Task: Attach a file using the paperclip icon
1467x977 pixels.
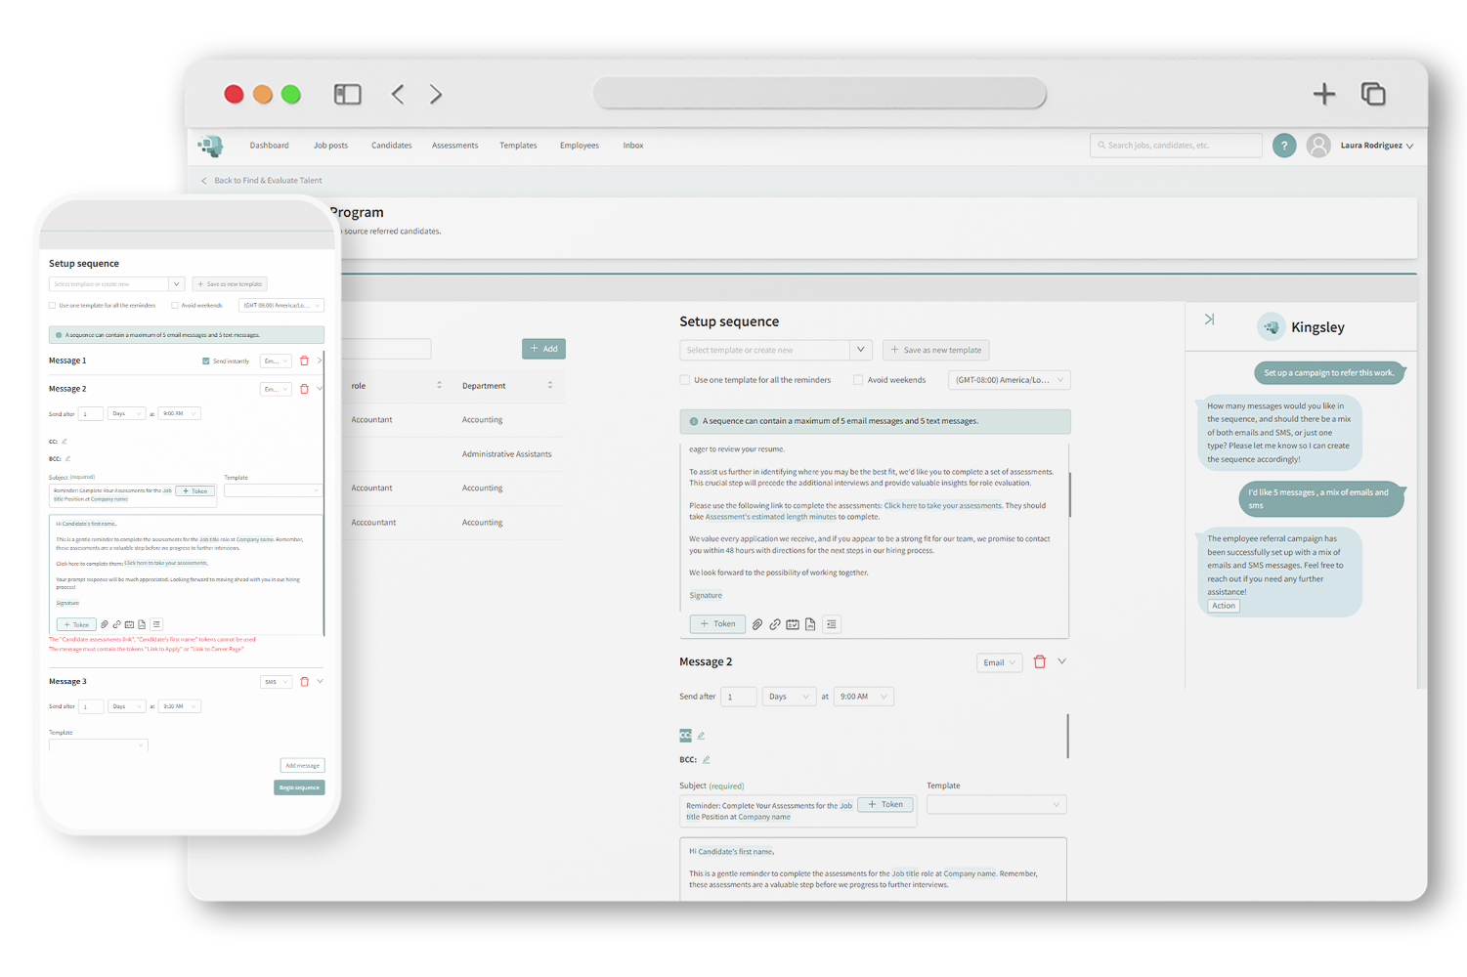Action: coord(757,623)
